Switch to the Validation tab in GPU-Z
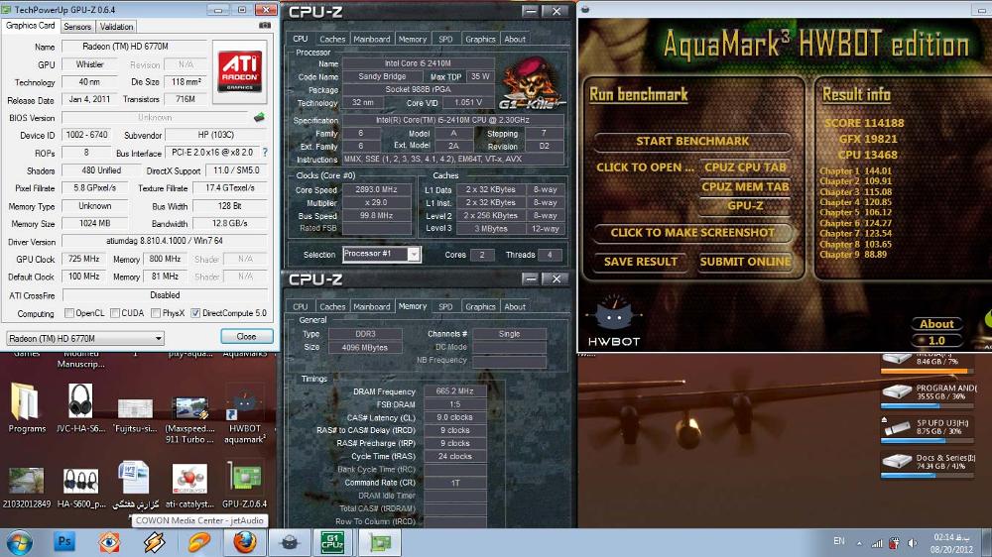Image resolution: width=992 pixels, height=557 pixels. 116,27
